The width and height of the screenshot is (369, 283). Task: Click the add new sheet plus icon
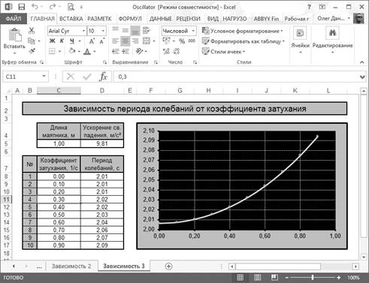168,266
